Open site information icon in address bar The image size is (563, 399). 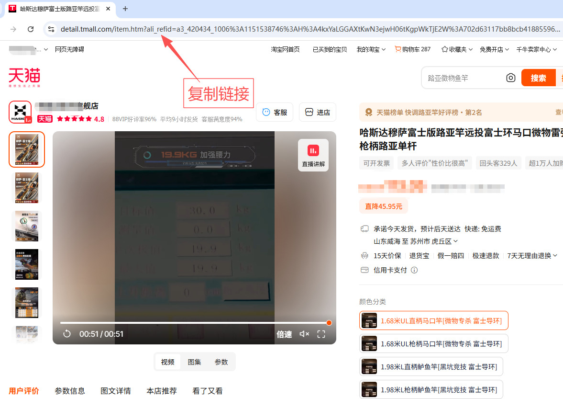coord(51,29)
